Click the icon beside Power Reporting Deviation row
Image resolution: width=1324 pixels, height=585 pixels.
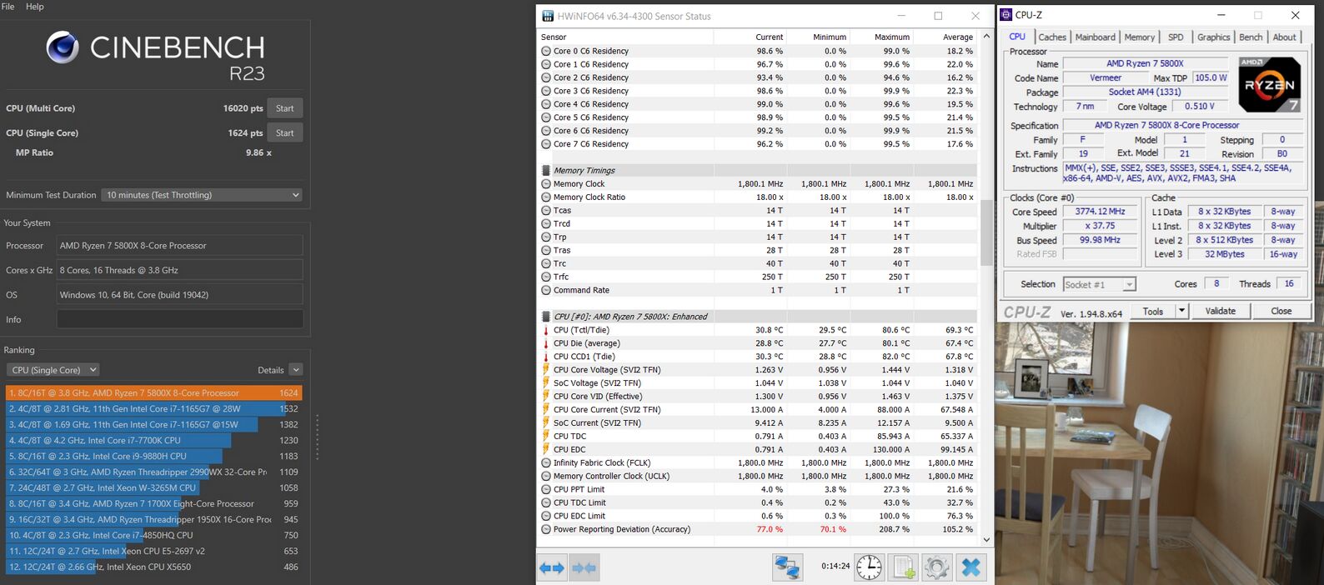546,530
